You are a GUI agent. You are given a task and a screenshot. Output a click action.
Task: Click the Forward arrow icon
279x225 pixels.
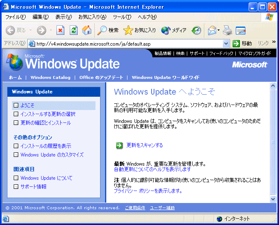click(42, 30)
